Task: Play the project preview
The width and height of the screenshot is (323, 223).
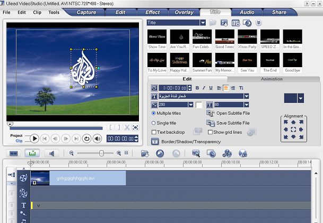Action: tap(34, 139)
